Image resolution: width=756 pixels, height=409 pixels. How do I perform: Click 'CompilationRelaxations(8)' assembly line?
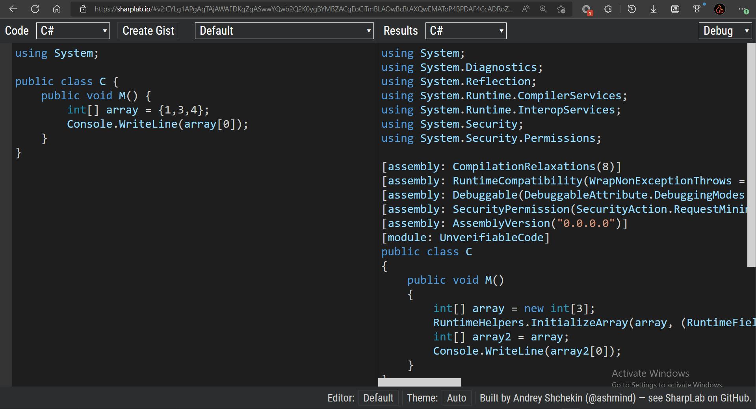point(501,167)
